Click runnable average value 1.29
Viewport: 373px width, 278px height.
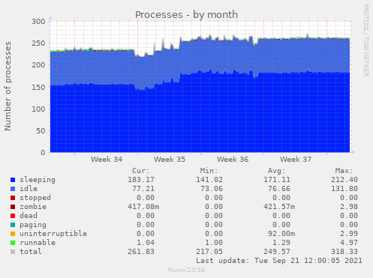(x=281, y=243)
